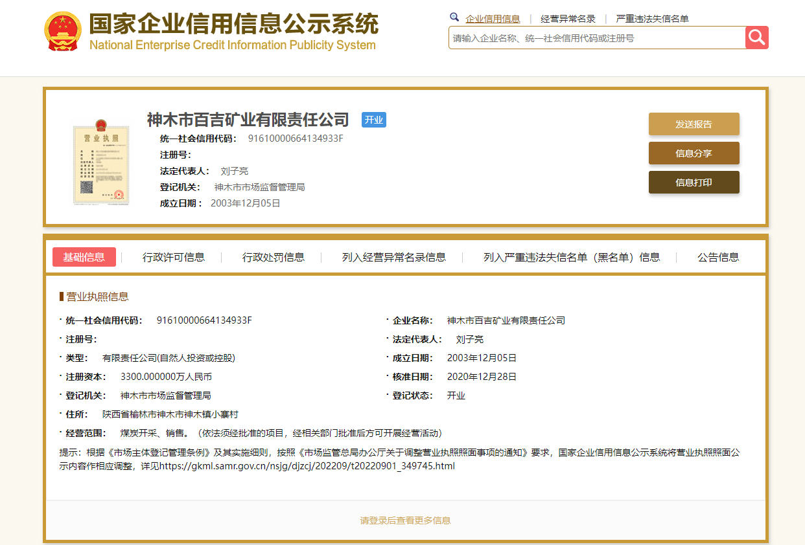Click the 信息分享 button
The height and width of the screenshot is (545, 805).
[694, 153]
